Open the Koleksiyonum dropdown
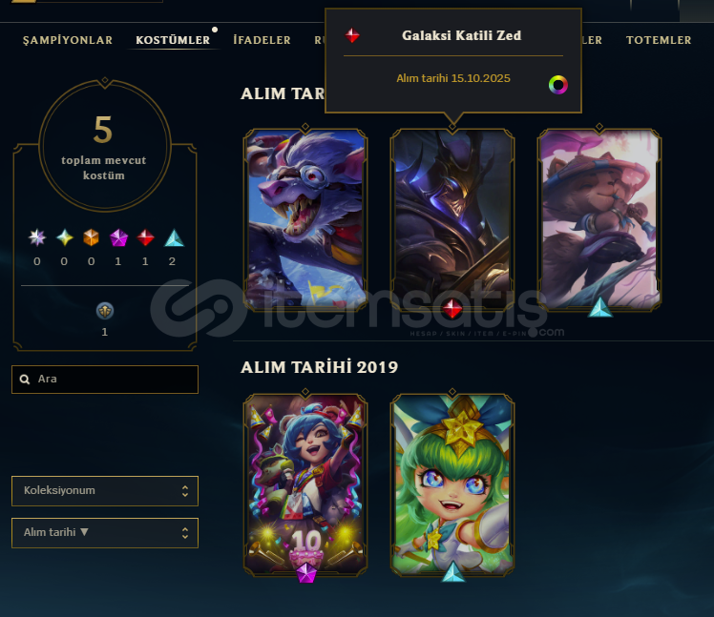 (x=105, y=491)
